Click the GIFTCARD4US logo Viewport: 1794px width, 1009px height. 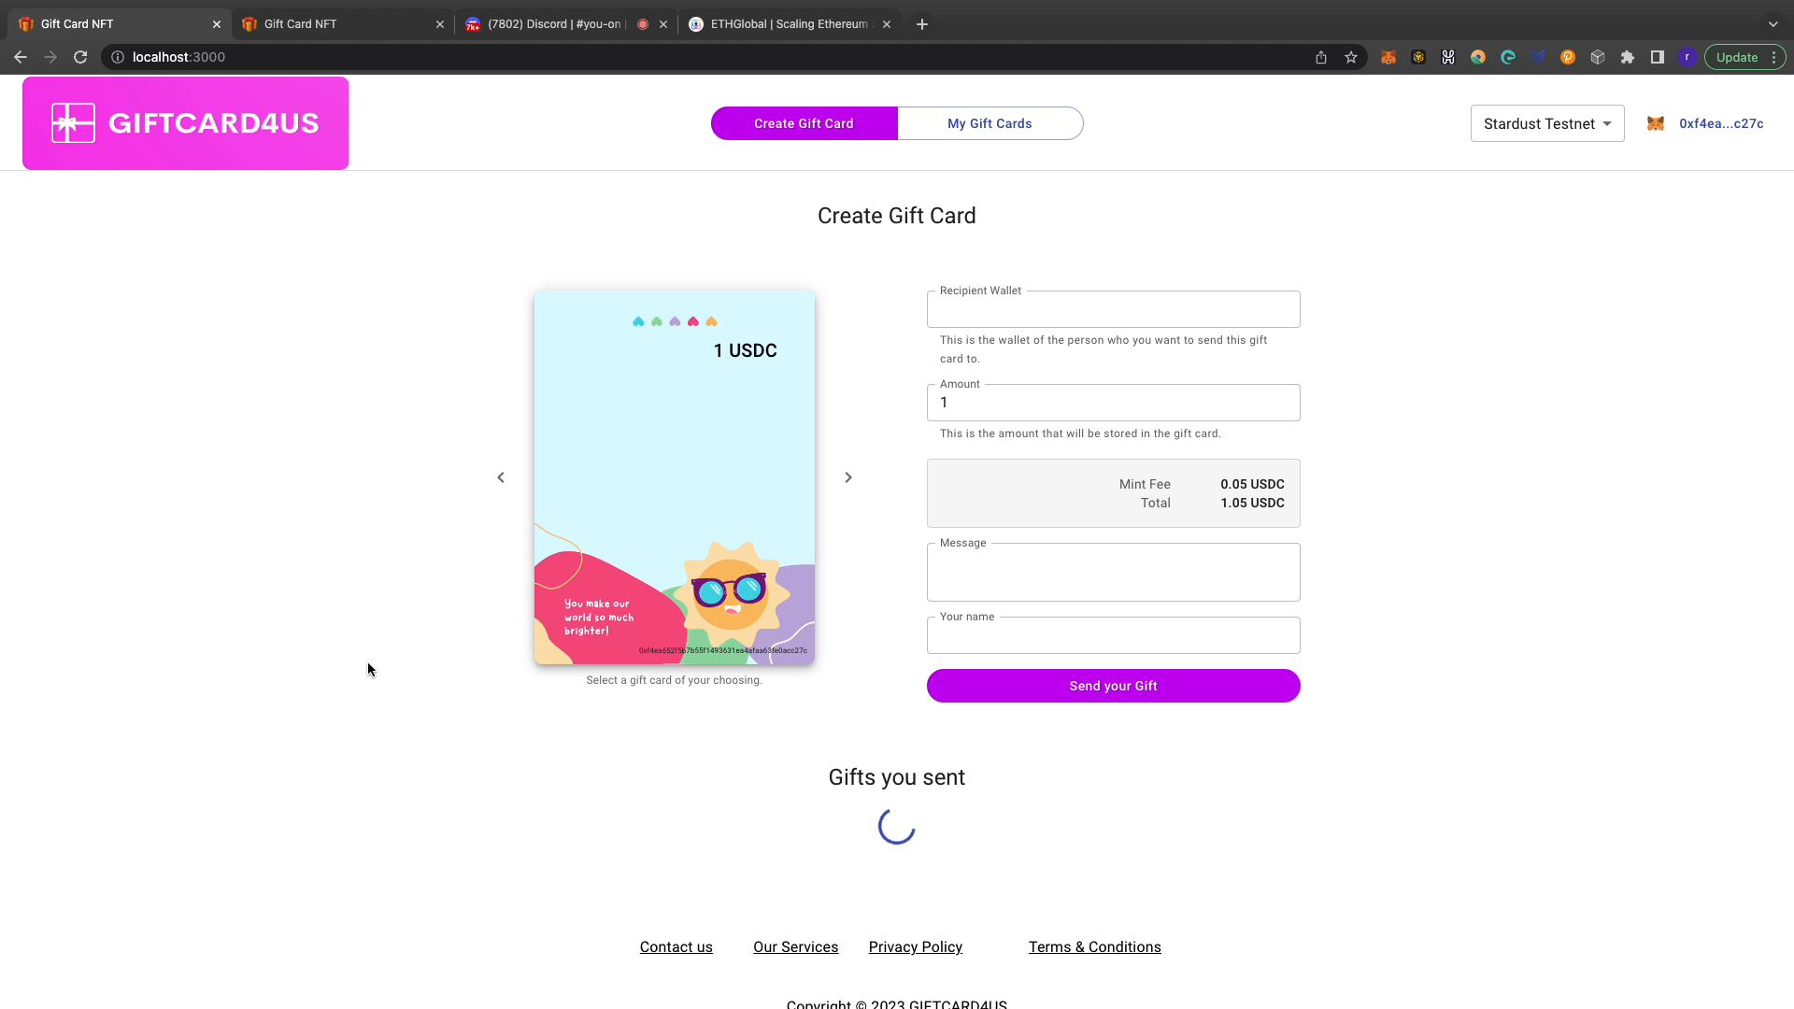186,123
